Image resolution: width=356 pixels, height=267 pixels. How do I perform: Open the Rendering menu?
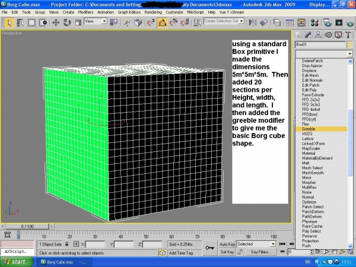153,12
